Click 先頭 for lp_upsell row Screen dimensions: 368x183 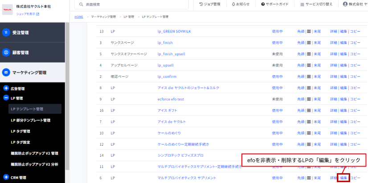301,65
